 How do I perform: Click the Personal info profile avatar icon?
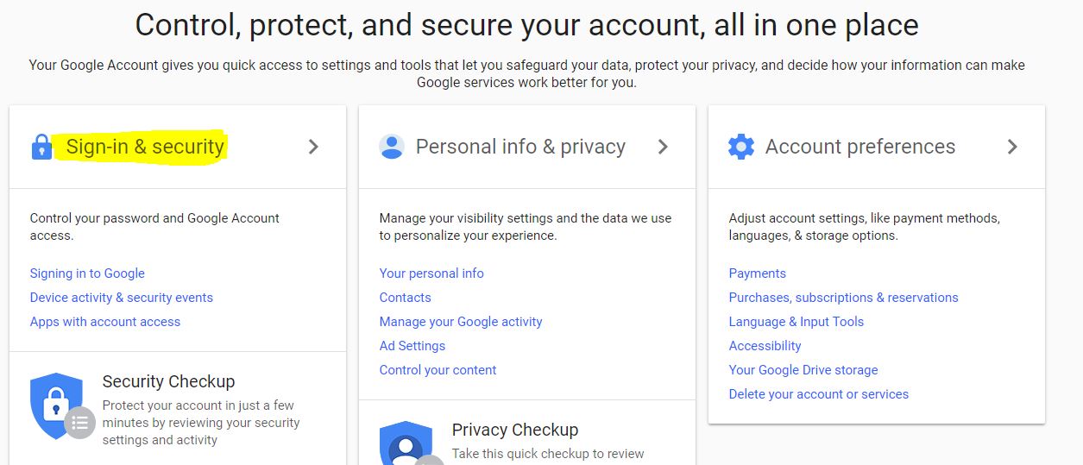(392, 147)
